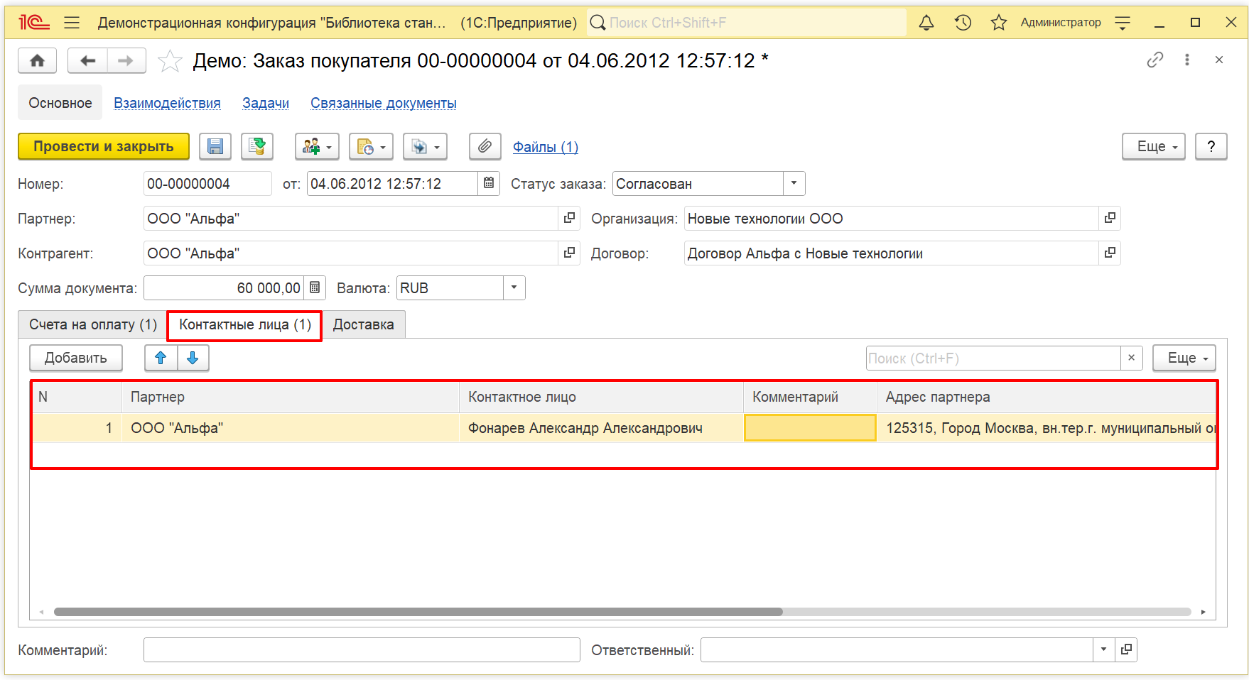Open Взаимодействия section
The width and height of the screenshot is (1249, 680).
167,103
